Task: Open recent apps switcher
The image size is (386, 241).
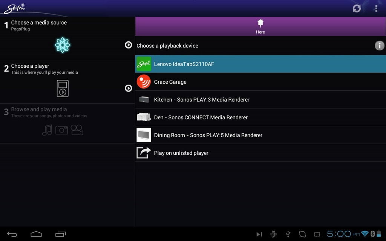Action: [x=61, y=234]
